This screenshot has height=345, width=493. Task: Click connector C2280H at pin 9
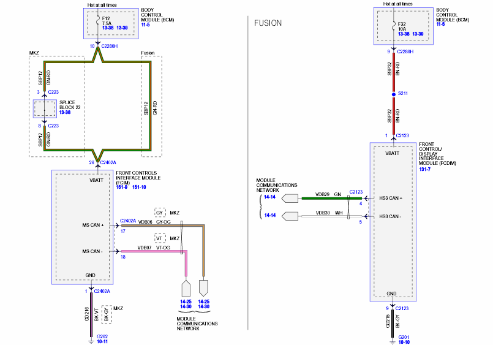click(405, 51)
